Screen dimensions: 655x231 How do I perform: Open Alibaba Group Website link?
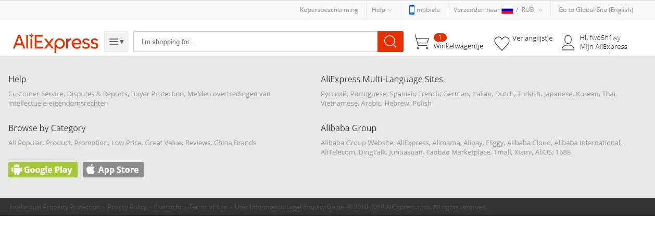pyautogui.click(x=357, y=143)
